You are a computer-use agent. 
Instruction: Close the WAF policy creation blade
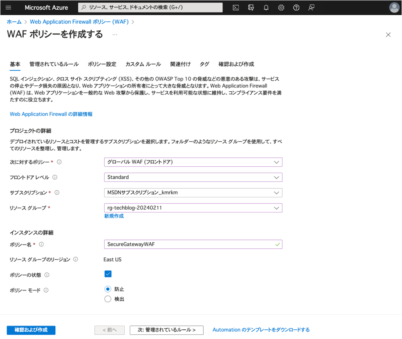(388, 34)
